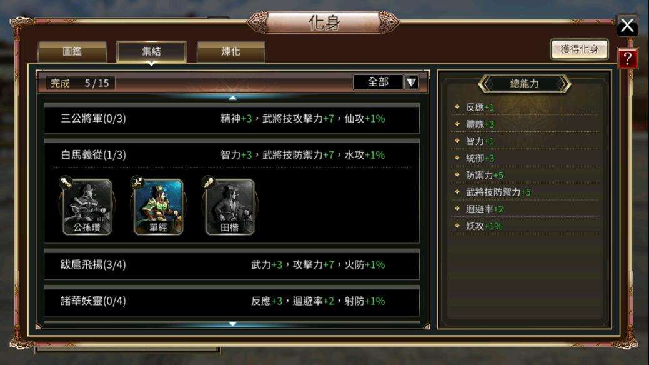Image resolution: width=649 pixels, height=365 pixels.
Task: Expand the 諸華妖靈(0/4) set row
Action: tap(232, 301)
